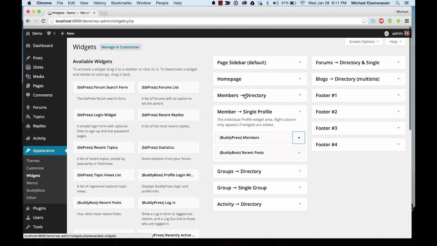The width and height of the screenshot is (437, 246).
Task: Click the Replies sidebar icon
Action: [28, 126]
